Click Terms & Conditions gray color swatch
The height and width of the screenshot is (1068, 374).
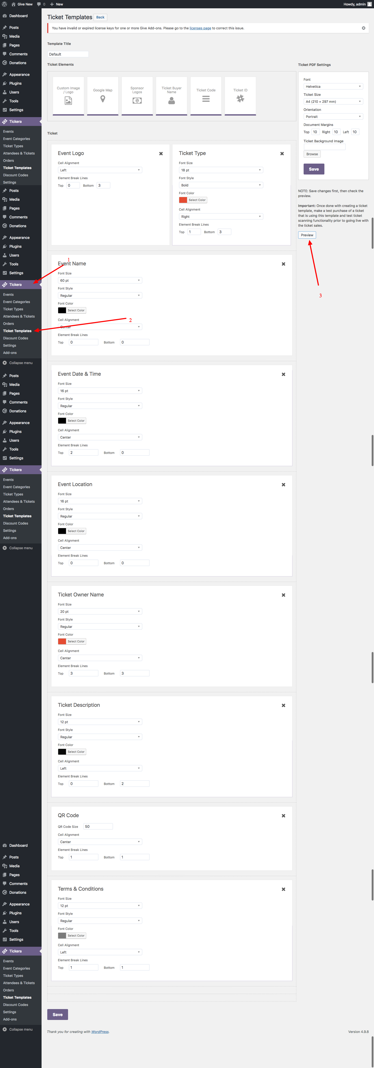click(x=62, y=935)
